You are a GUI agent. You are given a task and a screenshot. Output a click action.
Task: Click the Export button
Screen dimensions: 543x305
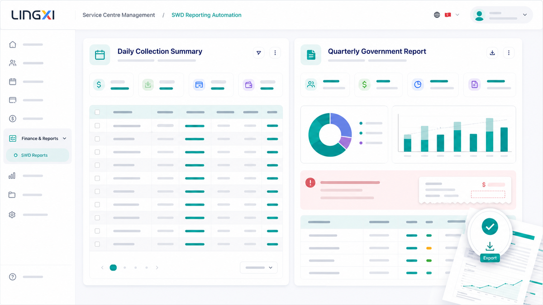(x=490, y=258)
